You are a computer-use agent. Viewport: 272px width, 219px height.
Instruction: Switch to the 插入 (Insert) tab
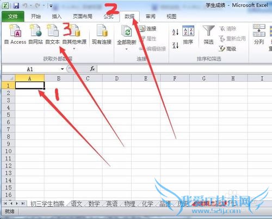57,16
